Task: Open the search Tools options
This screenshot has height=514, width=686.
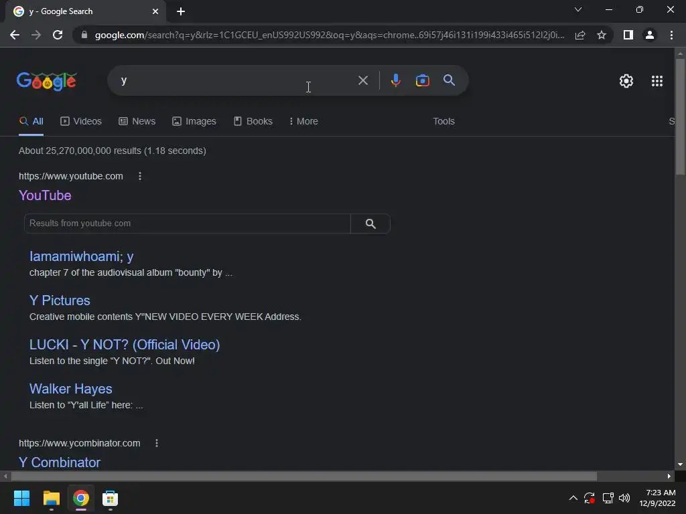Action: click(443, 121)
